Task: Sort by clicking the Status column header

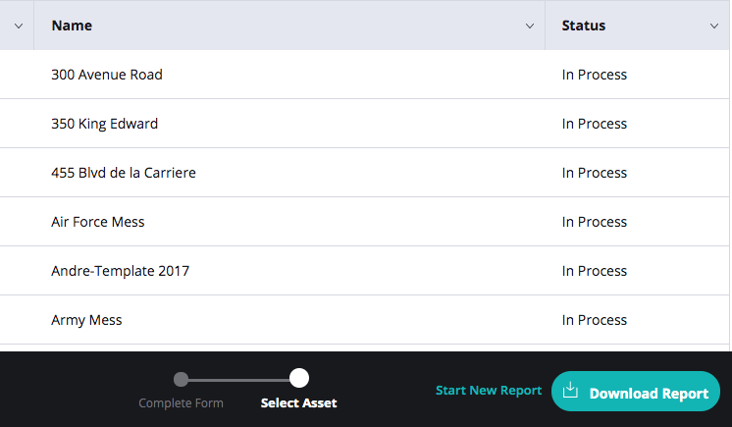Action: 584,26
